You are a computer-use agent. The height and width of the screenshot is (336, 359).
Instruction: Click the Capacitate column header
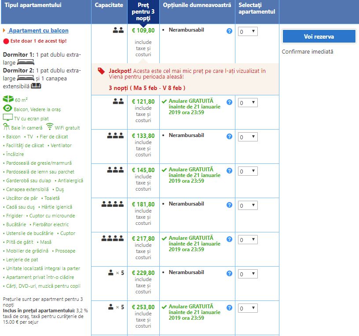[x=109, y=5]
